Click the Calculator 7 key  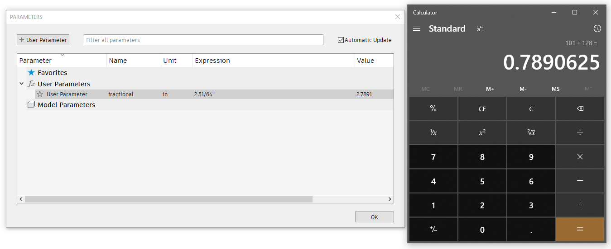tap(433, 157)
